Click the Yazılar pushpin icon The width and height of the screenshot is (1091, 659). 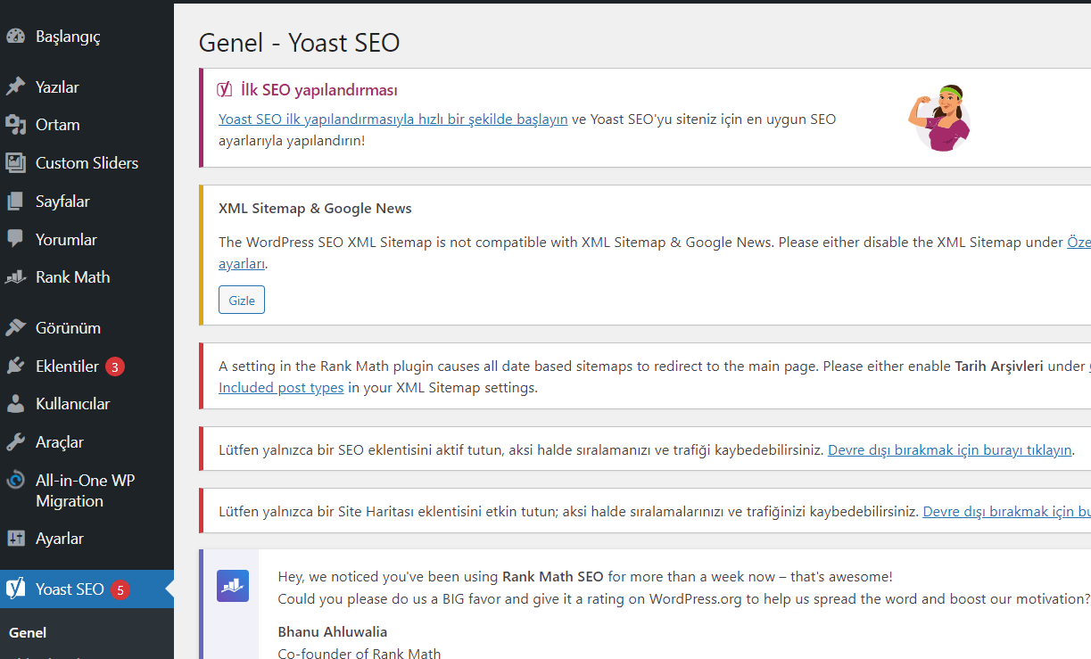point(15,86)
